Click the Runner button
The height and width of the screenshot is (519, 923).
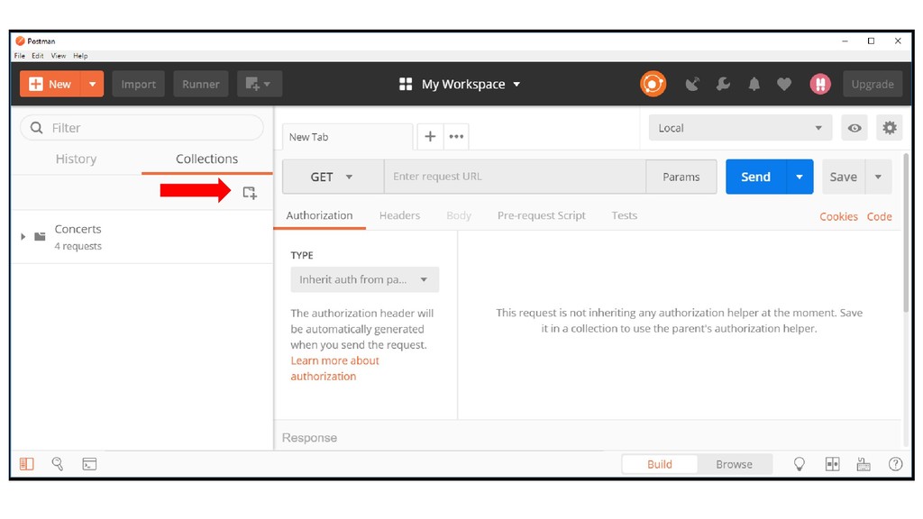(x=201, y=84)
